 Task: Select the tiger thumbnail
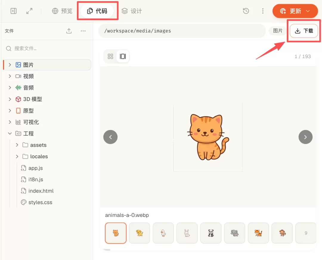coord(258,233)
